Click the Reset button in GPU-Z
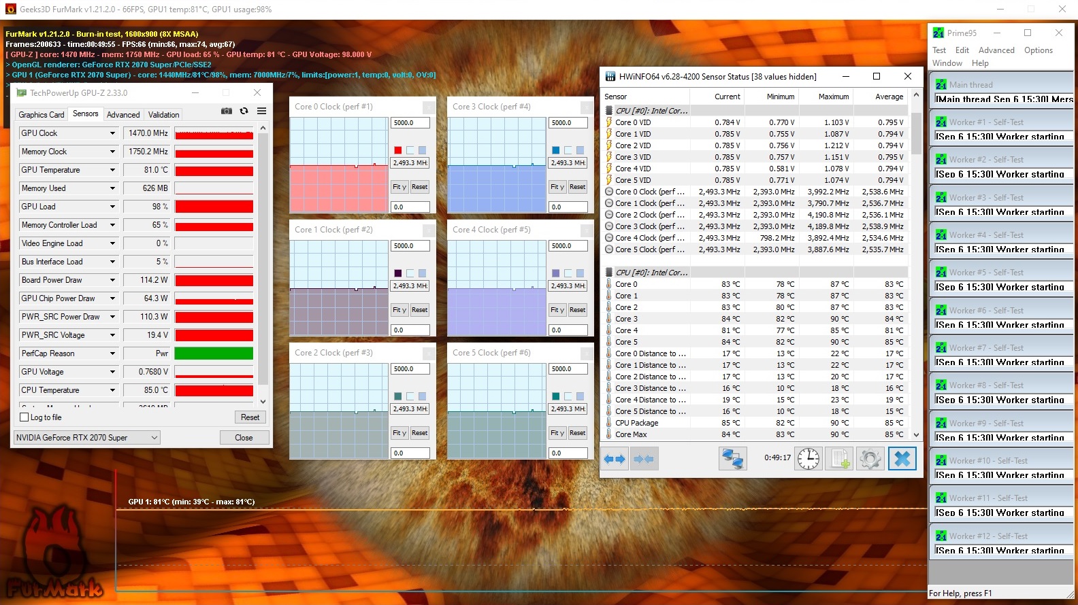The height and width of the screenshot is (605, 1078). click(250, 417)
